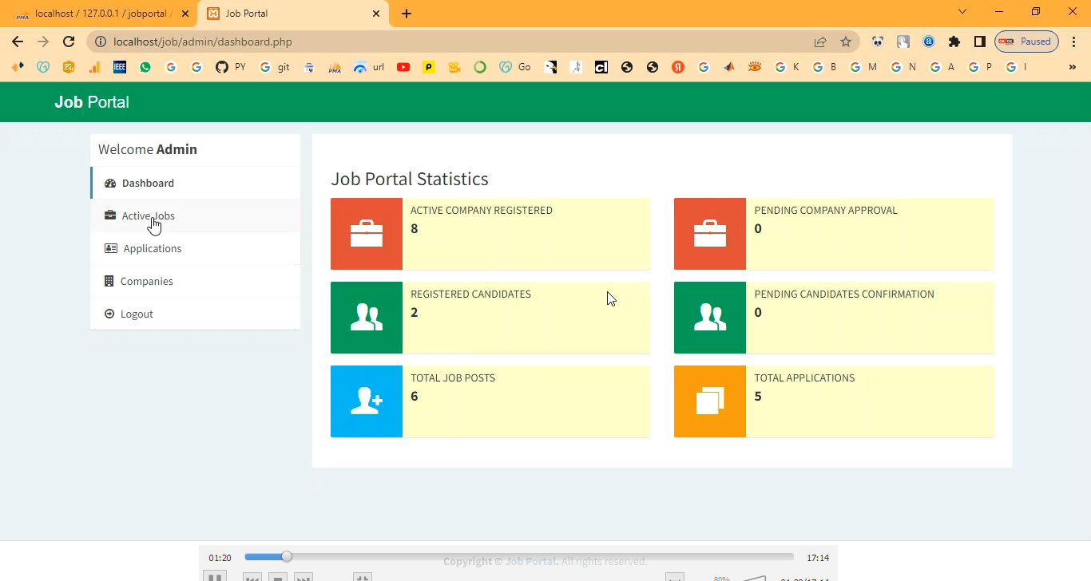Click the address bar URL field
This screenshot has width=1091, height=581.
(x=447, y=41)
